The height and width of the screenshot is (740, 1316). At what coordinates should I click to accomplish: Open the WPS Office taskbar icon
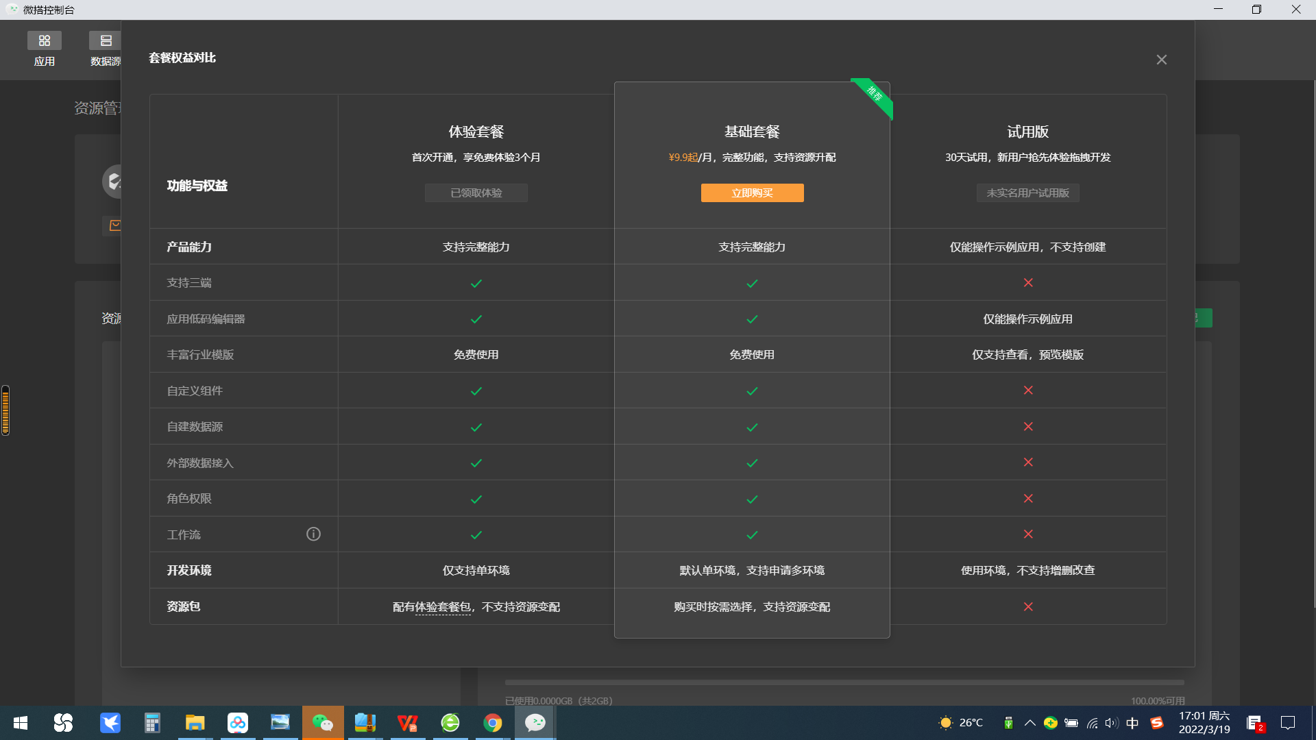407,723
